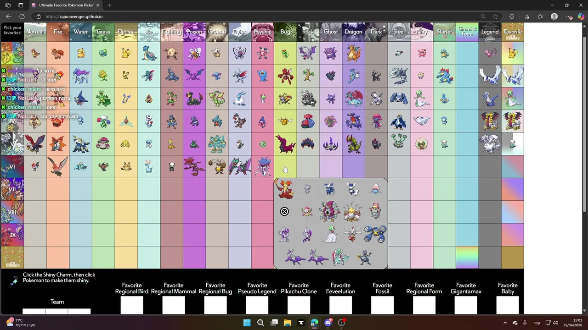The height and width of the screenshot is (330, 588).
Task: Open Discord from the taskbar
Action: [x=328, y=323]
